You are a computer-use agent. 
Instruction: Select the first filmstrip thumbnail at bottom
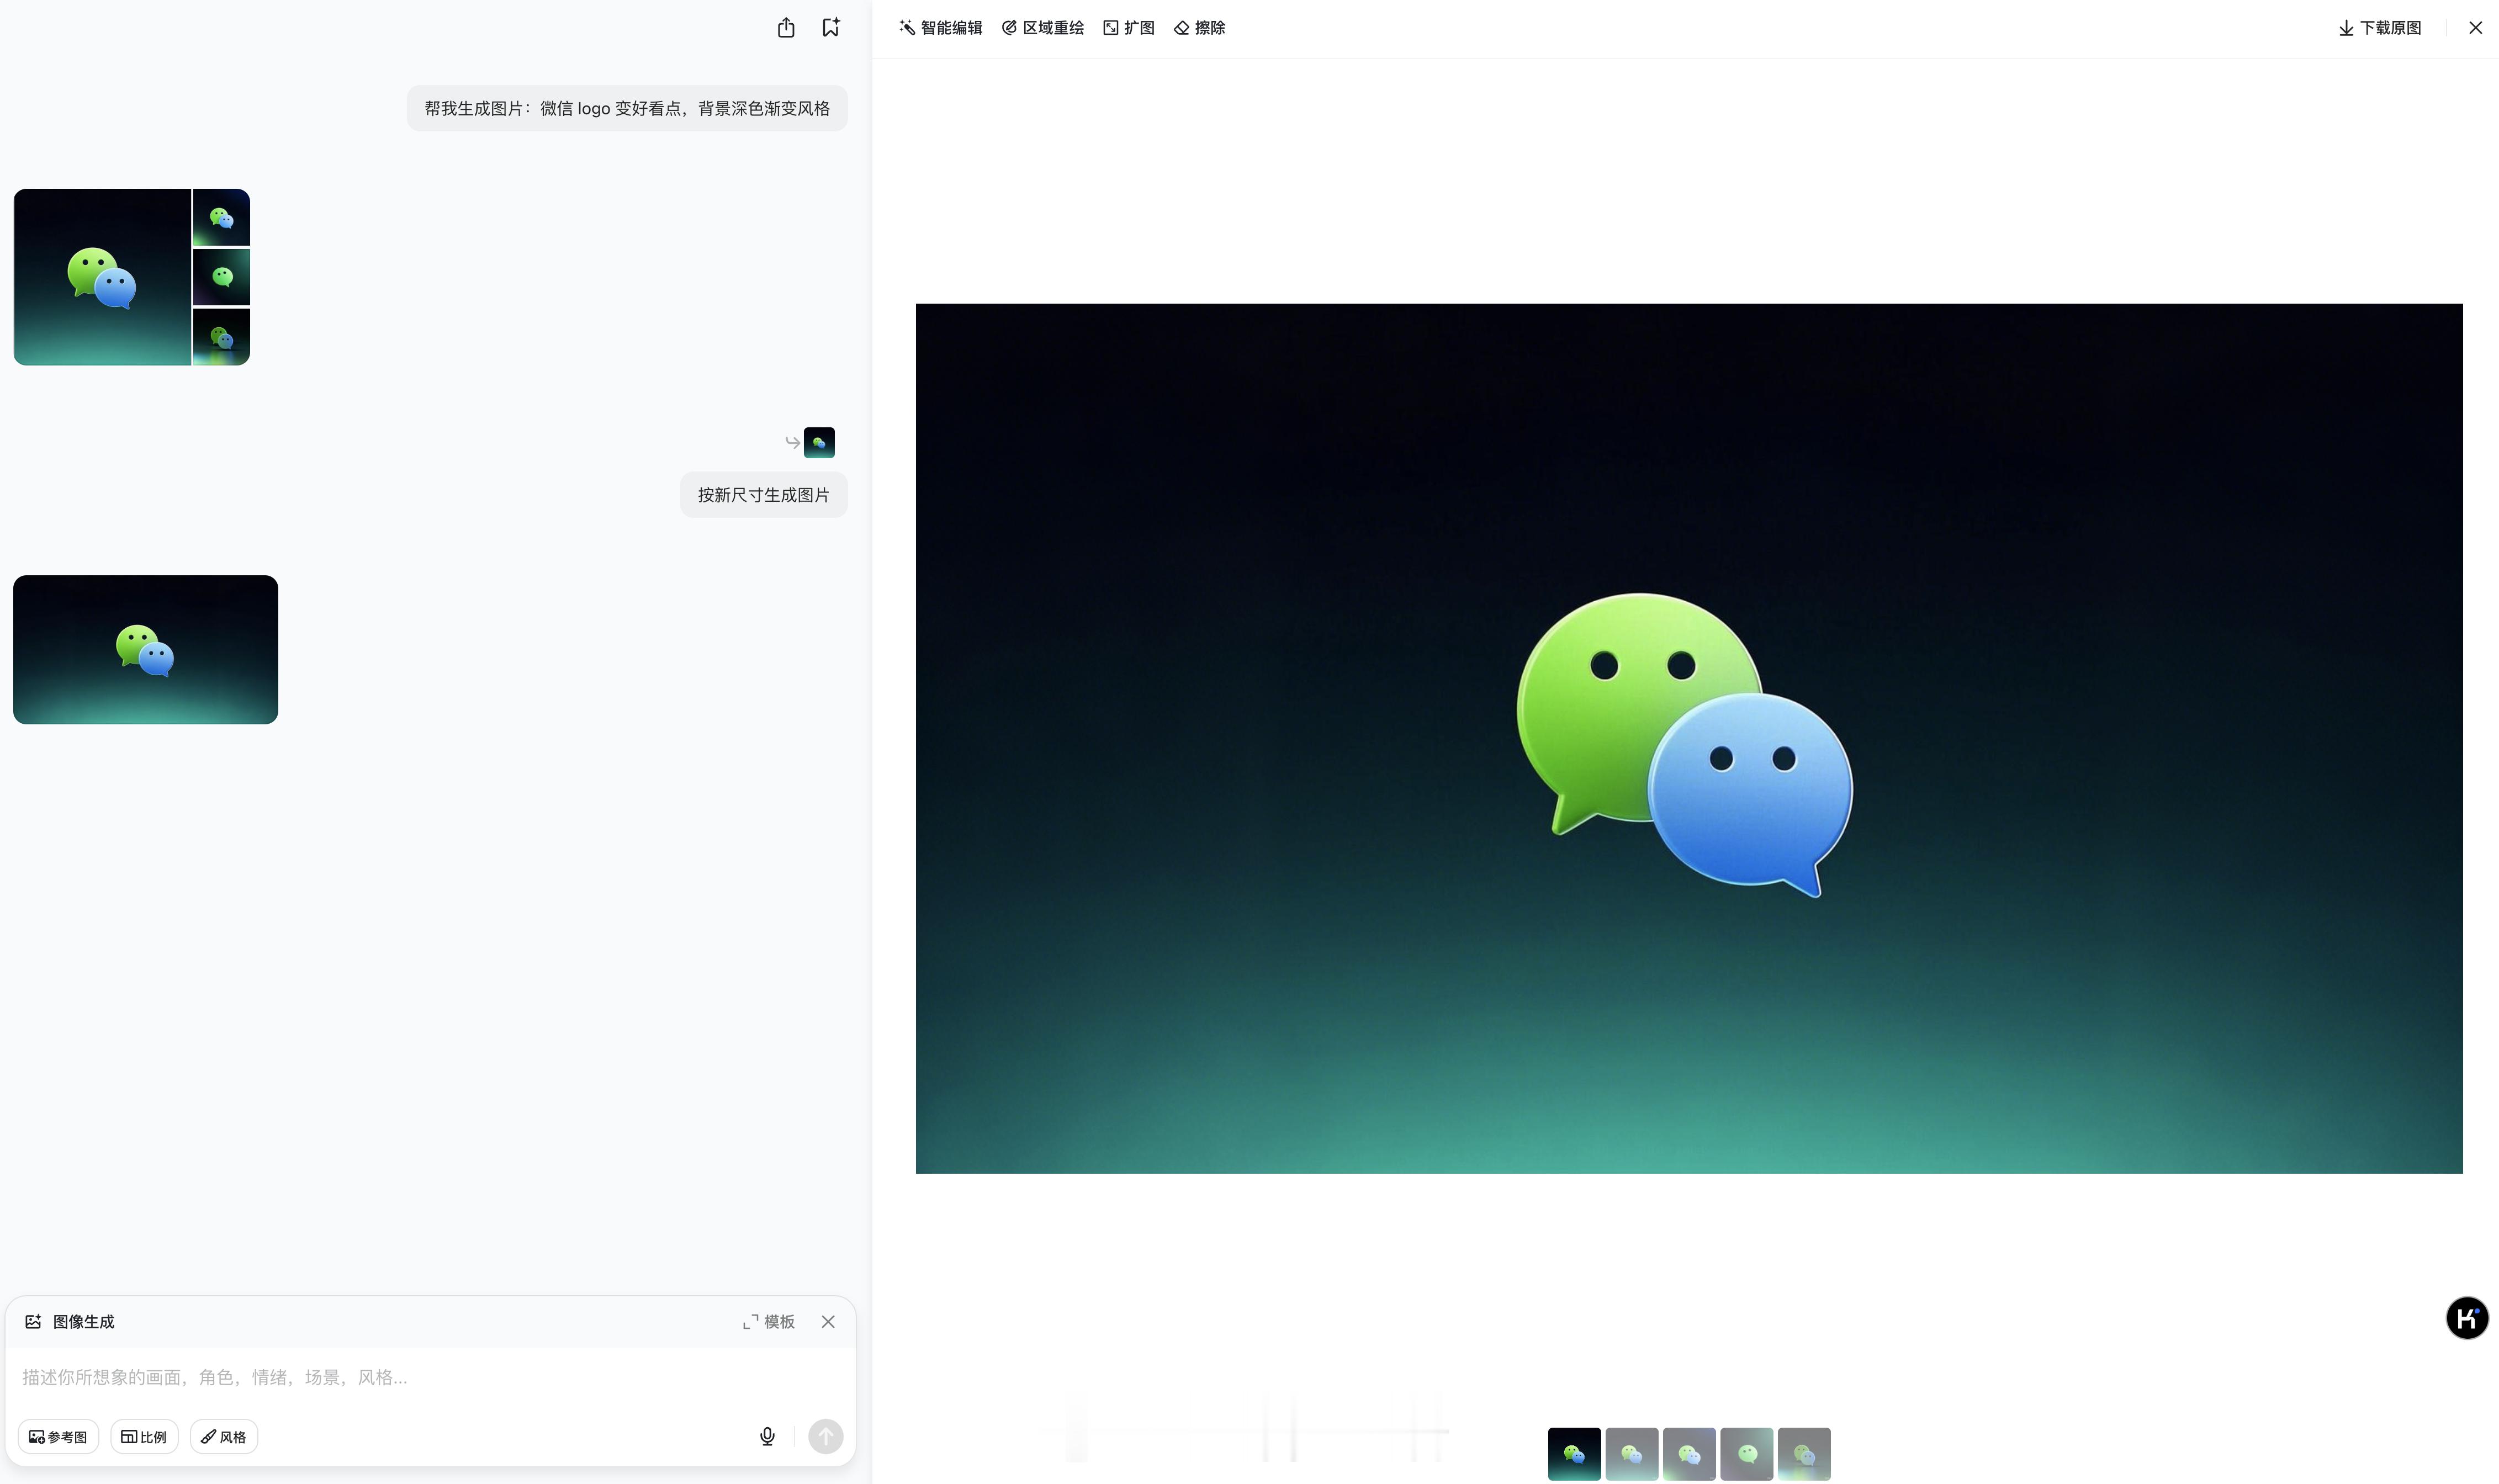click(1574, 1454)
